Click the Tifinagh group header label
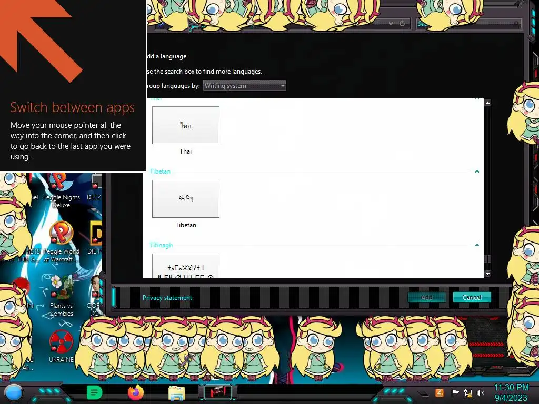539x404 pixels. (x=161, y=245)
